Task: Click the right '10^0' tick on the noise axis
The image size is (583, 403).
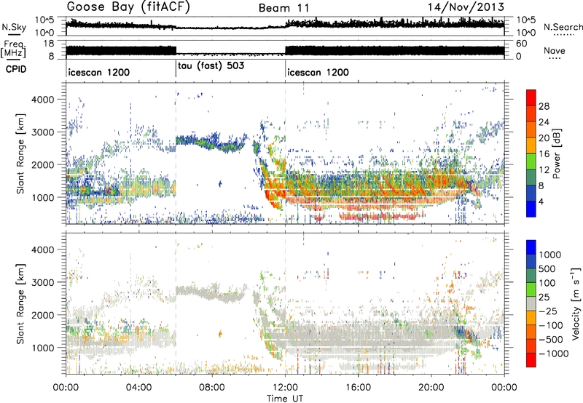Action: point(525,33)
